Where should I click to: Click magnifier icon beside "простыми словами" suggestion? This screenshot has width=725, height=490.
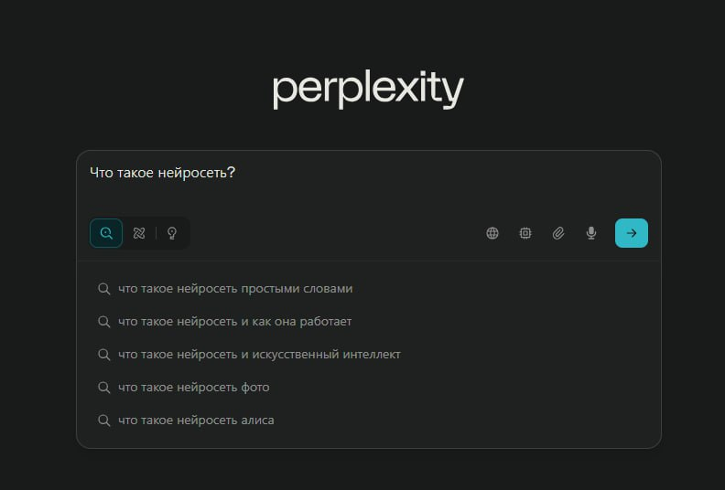(x=104, y=289)
